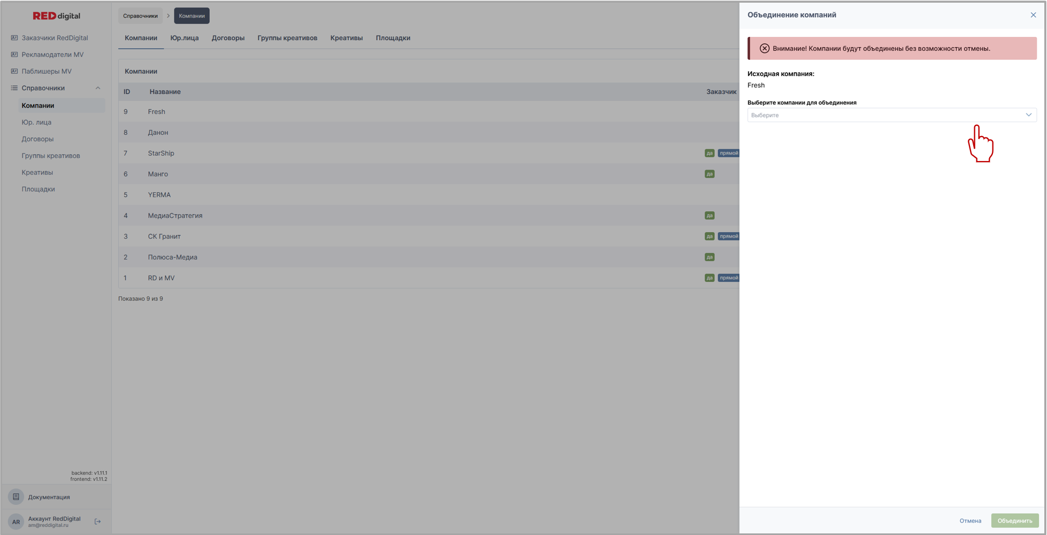1047x535 pixels.
Task: Open Креативы in the sidebar
Action: 37,173
